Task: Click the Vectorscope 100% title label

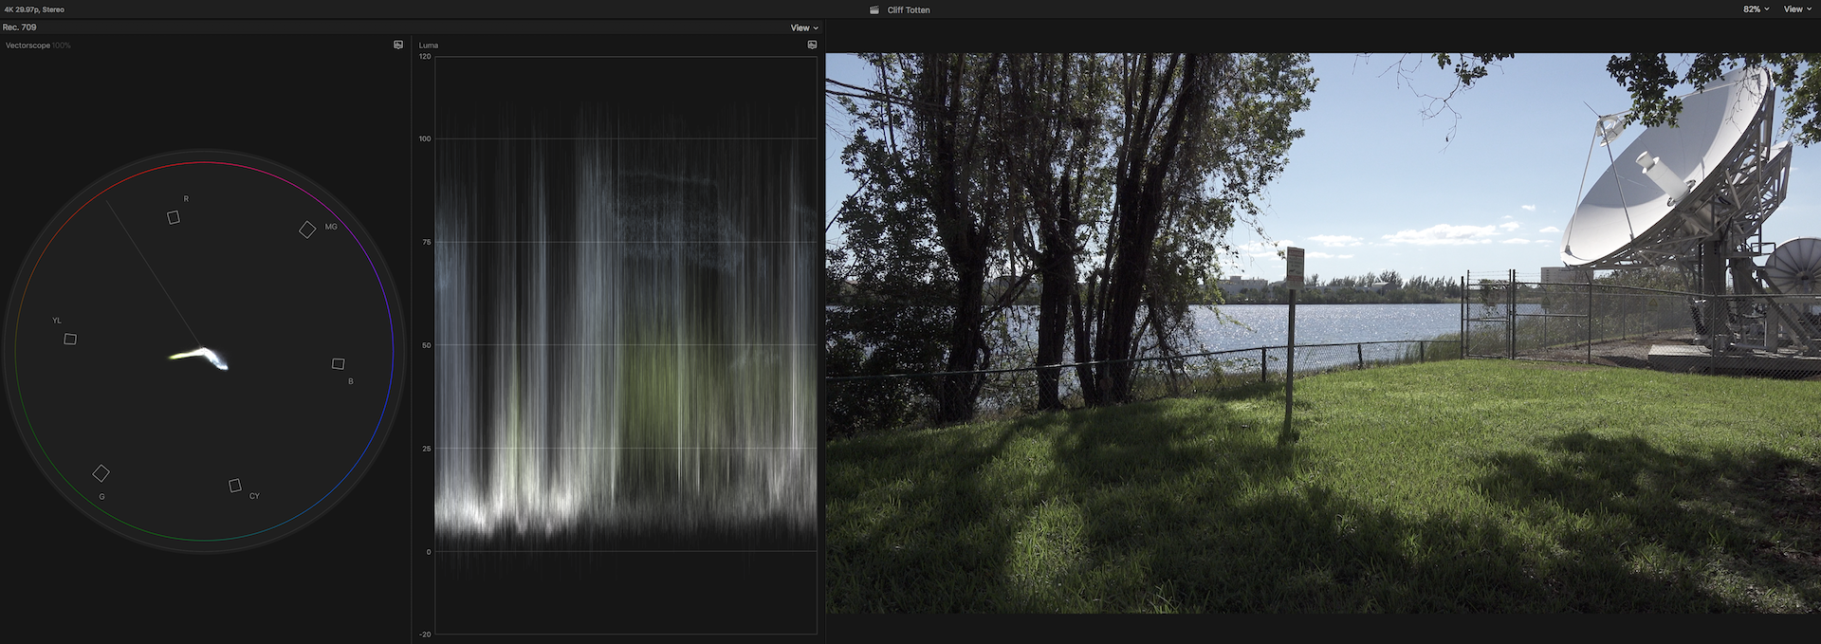Action: (38, 46)
